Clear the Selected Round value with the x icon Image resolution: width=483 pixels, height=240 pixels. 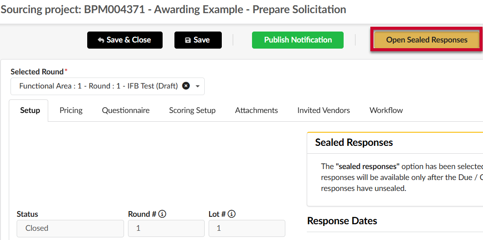pyautogui.click(x=186, y=86)
